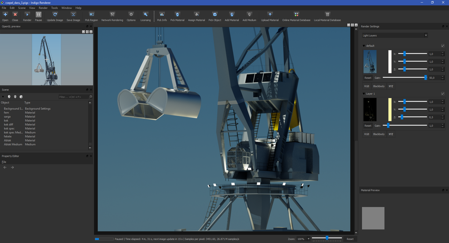This screenshot has height=243, width=449.
Task: Collapse the Layer 1 section
Action: coord(364,94)
